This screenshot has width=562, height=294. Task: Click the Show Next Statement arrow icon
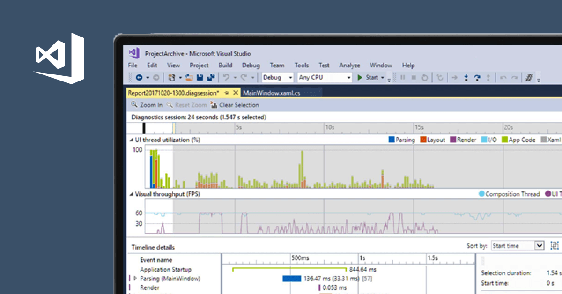454,78
